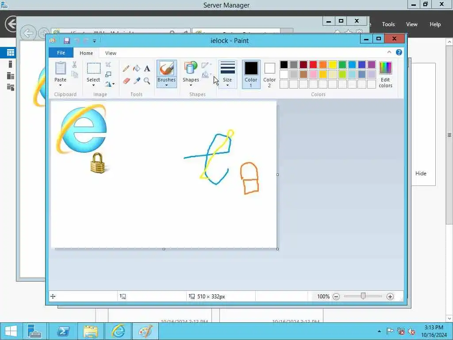
Task: Click the back button in Internet Explorer window
Action: pyautogui.click(x=28, y=34)
